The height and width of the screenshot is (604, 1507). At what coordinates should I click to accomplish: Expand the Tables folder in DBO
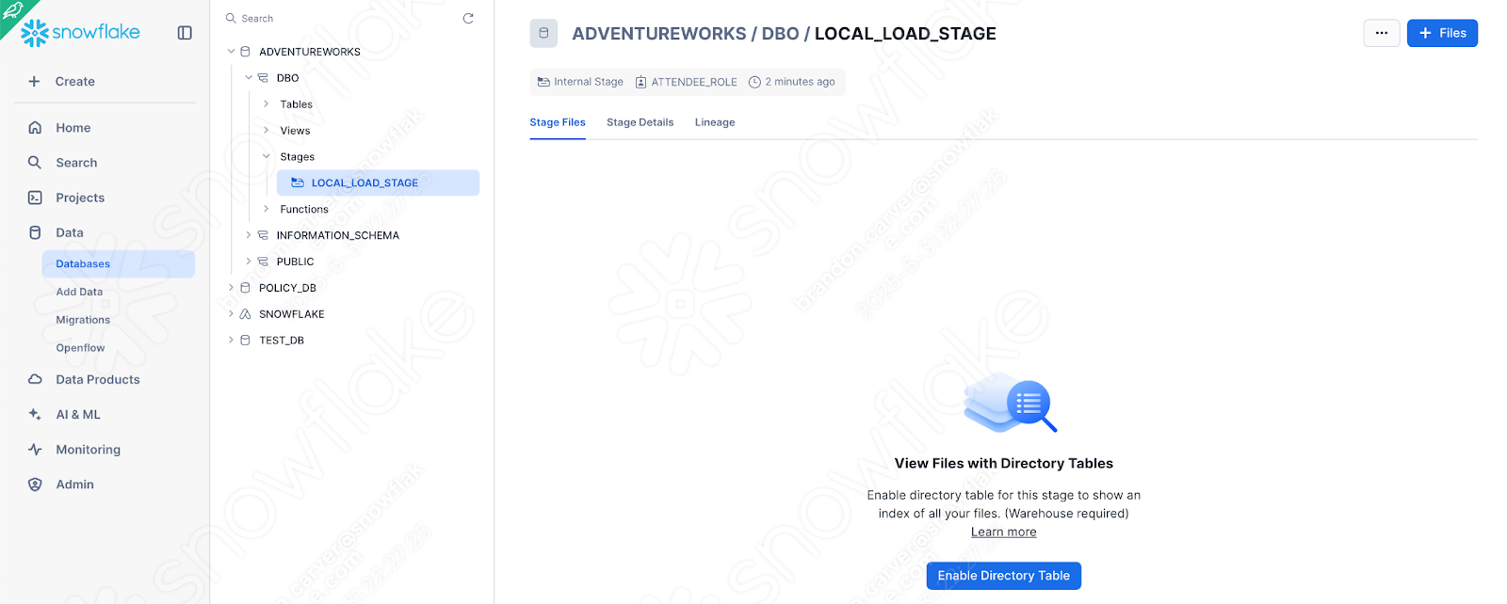coord(267,104)
